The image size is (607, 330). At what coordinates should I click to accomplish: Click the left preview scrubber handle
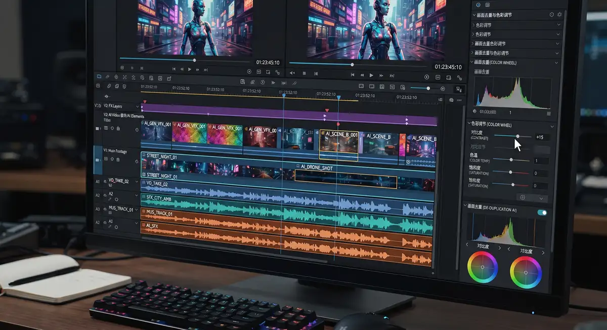[194, 60]
